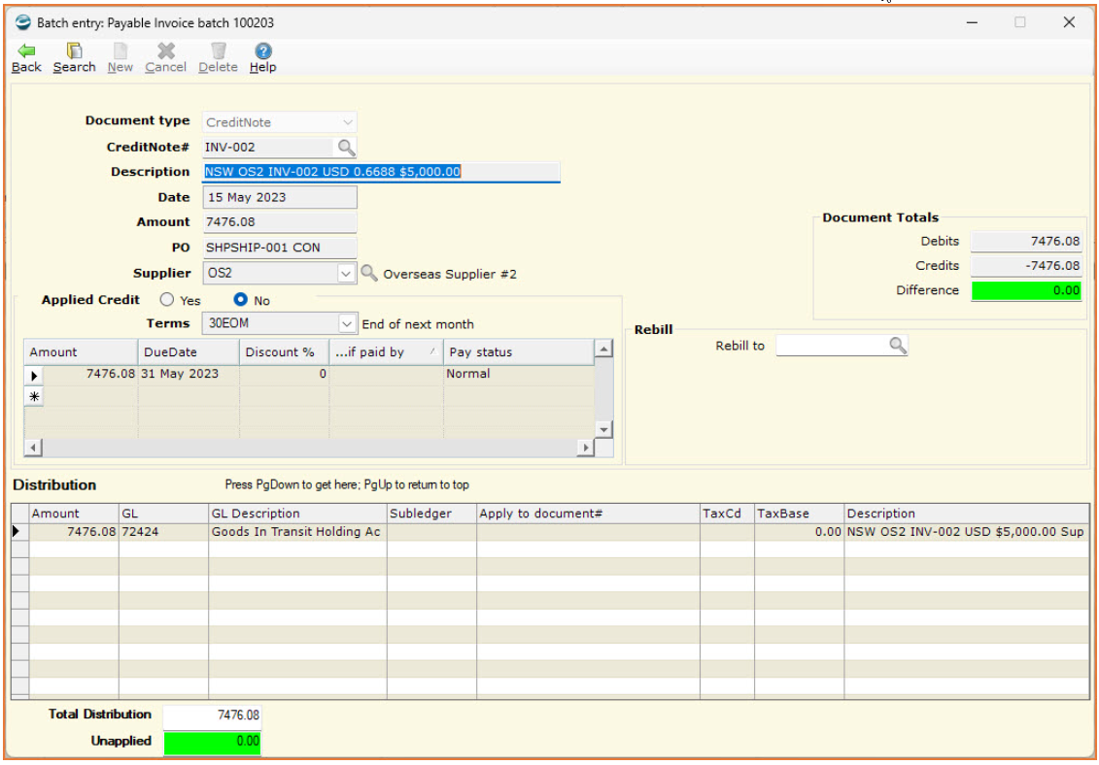1099x765 pixels.
Task: Select the Applied Credit Yes option
Action: point(167,300)
